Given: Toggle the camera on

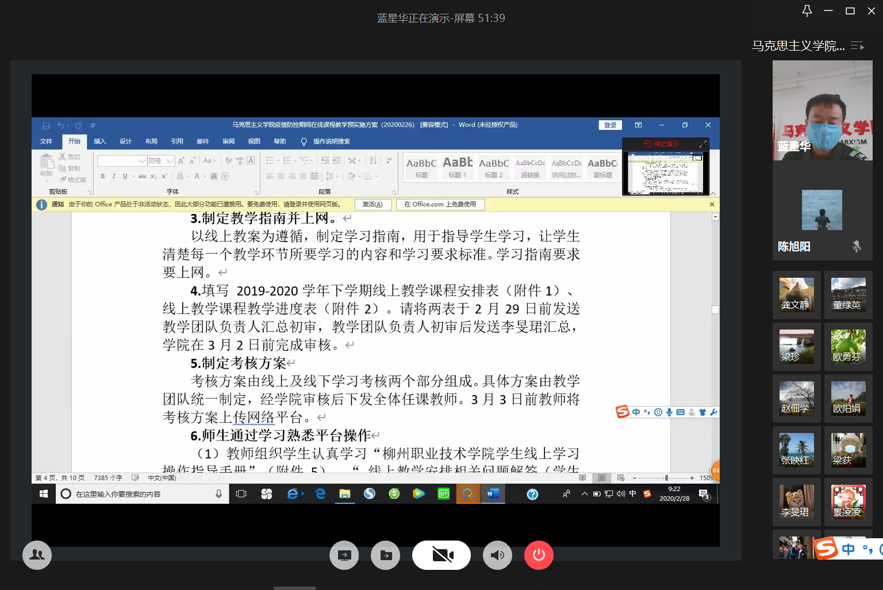Looking at the screenshot, I should click(x=441, y=555).
